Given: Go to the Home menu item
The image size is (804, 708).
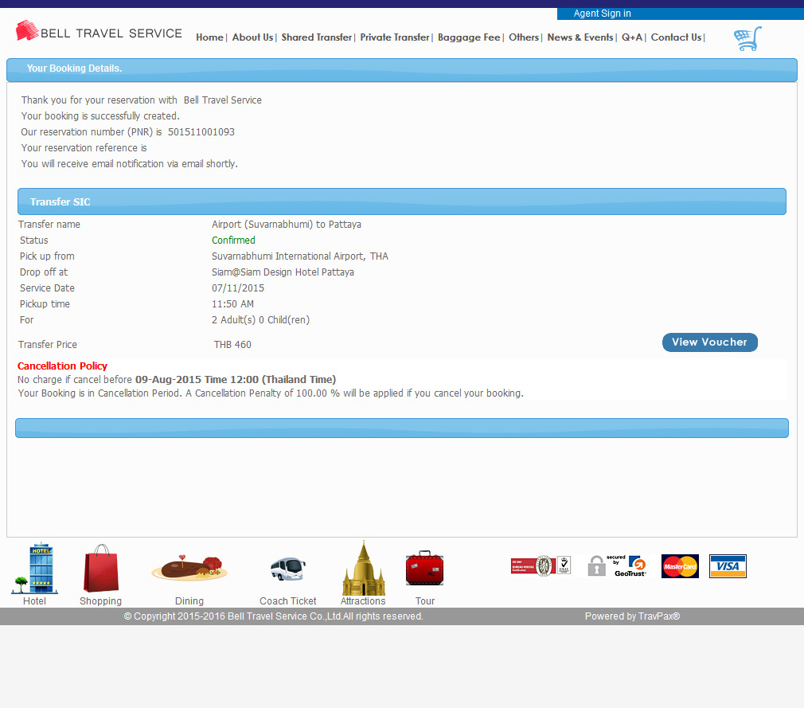Looking at the screenshot, I should pyautogui.click(x=209, y=37).
